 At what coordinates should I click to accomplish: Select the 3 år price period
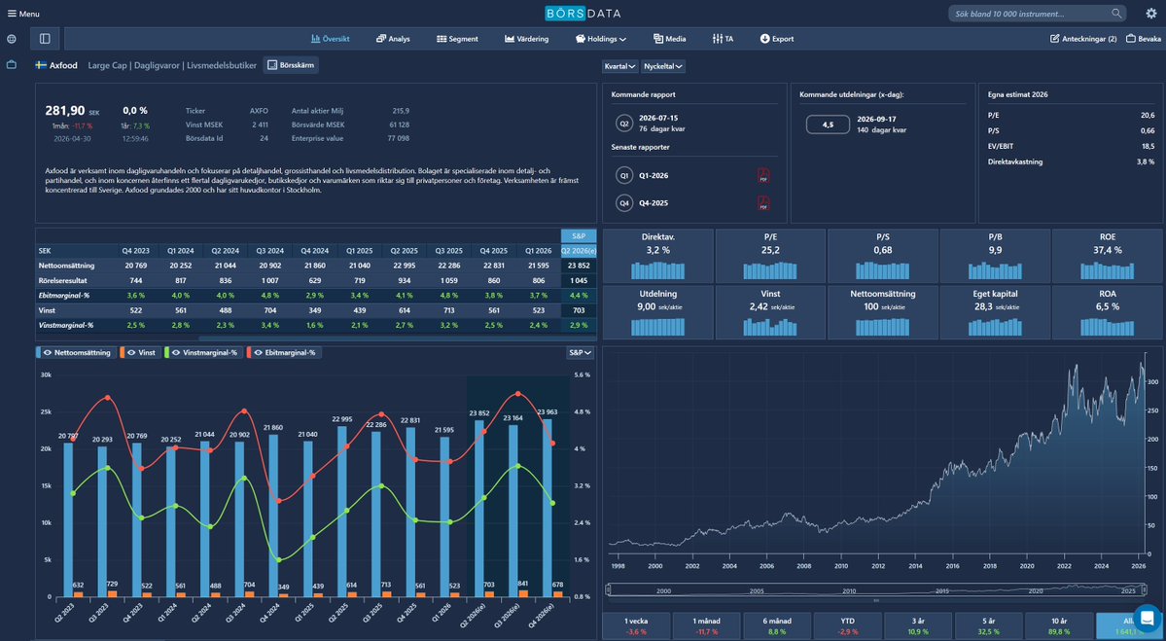pyautogui.click(x=918, y=626)
